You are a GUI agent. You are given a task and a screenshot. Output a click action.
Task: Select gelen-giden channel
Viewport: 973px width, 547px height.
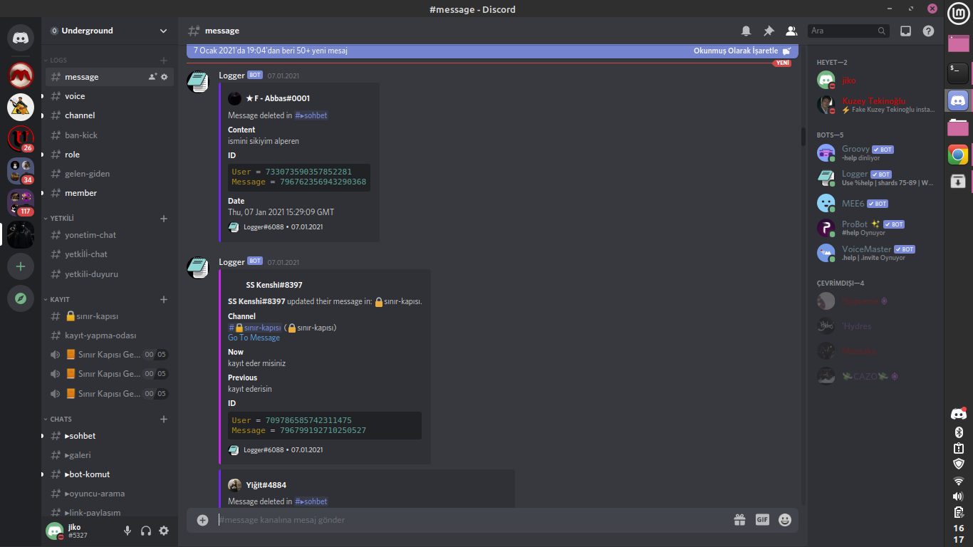[110, 174]
